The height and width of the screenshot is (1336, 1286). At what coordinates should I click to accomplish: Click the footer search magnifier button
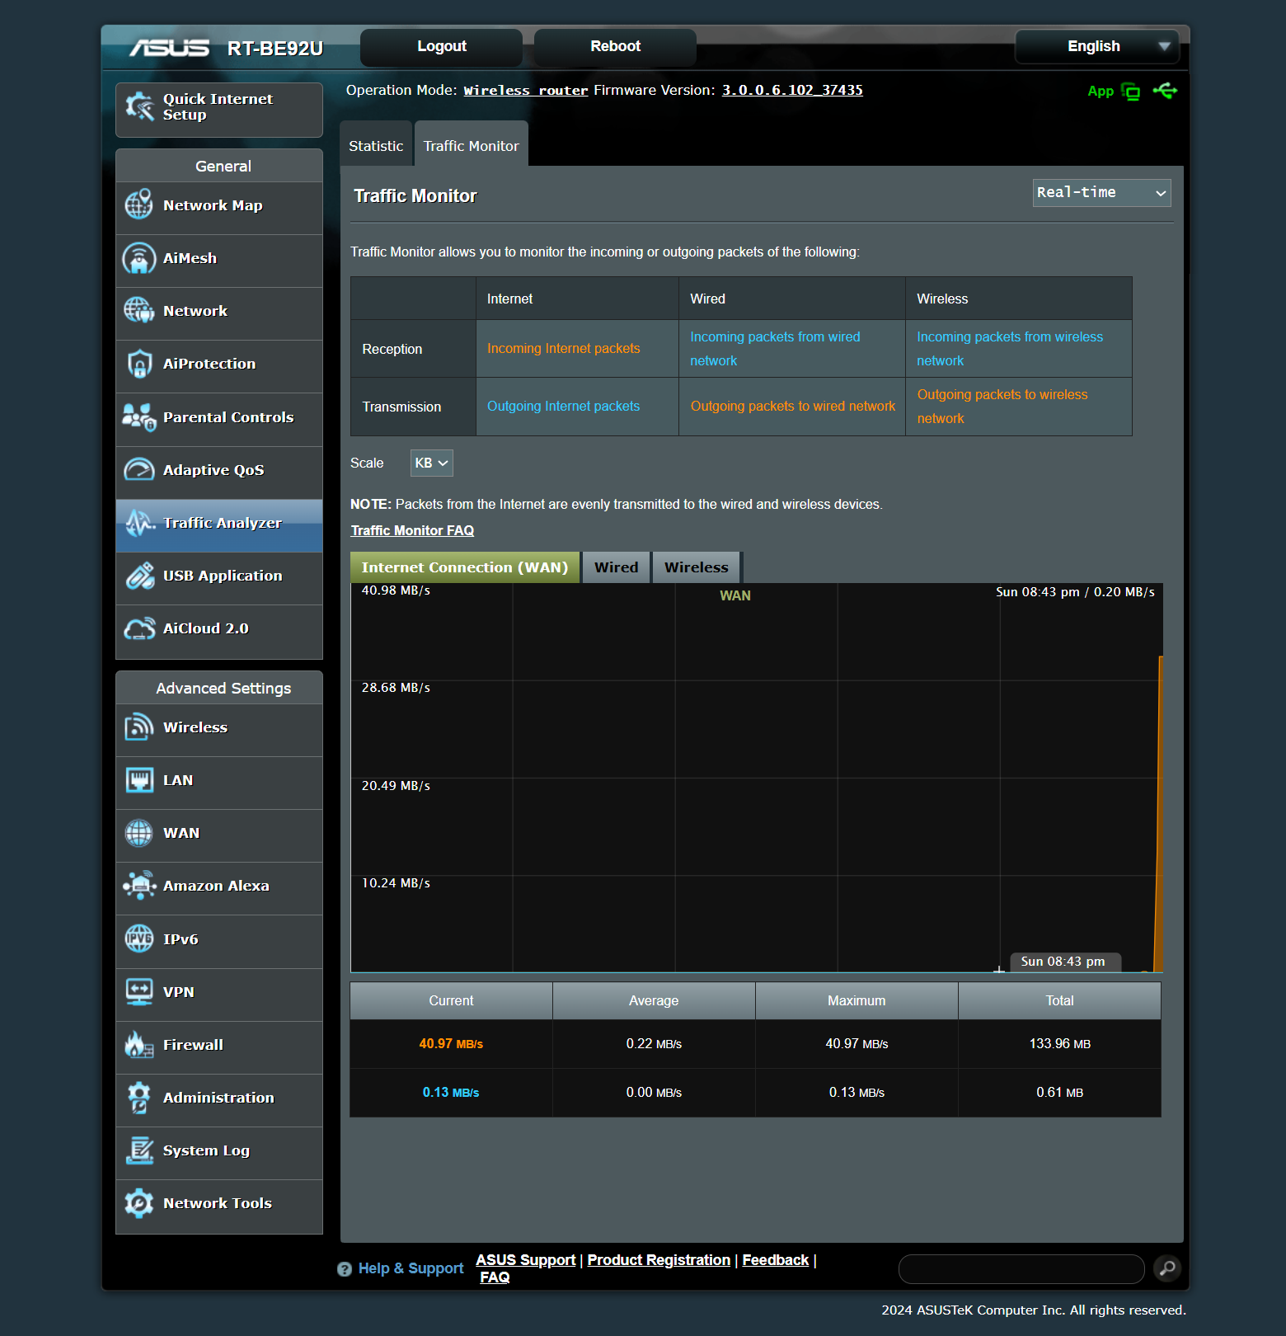(x=1167, y=1268)
